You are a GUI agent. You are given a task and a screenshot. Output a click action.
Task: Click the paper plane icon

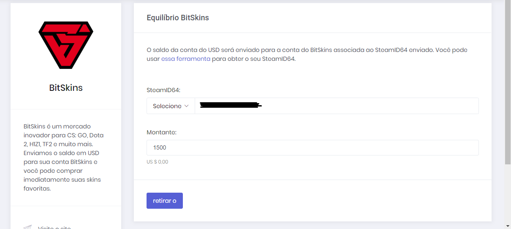[x=28, y=227]
